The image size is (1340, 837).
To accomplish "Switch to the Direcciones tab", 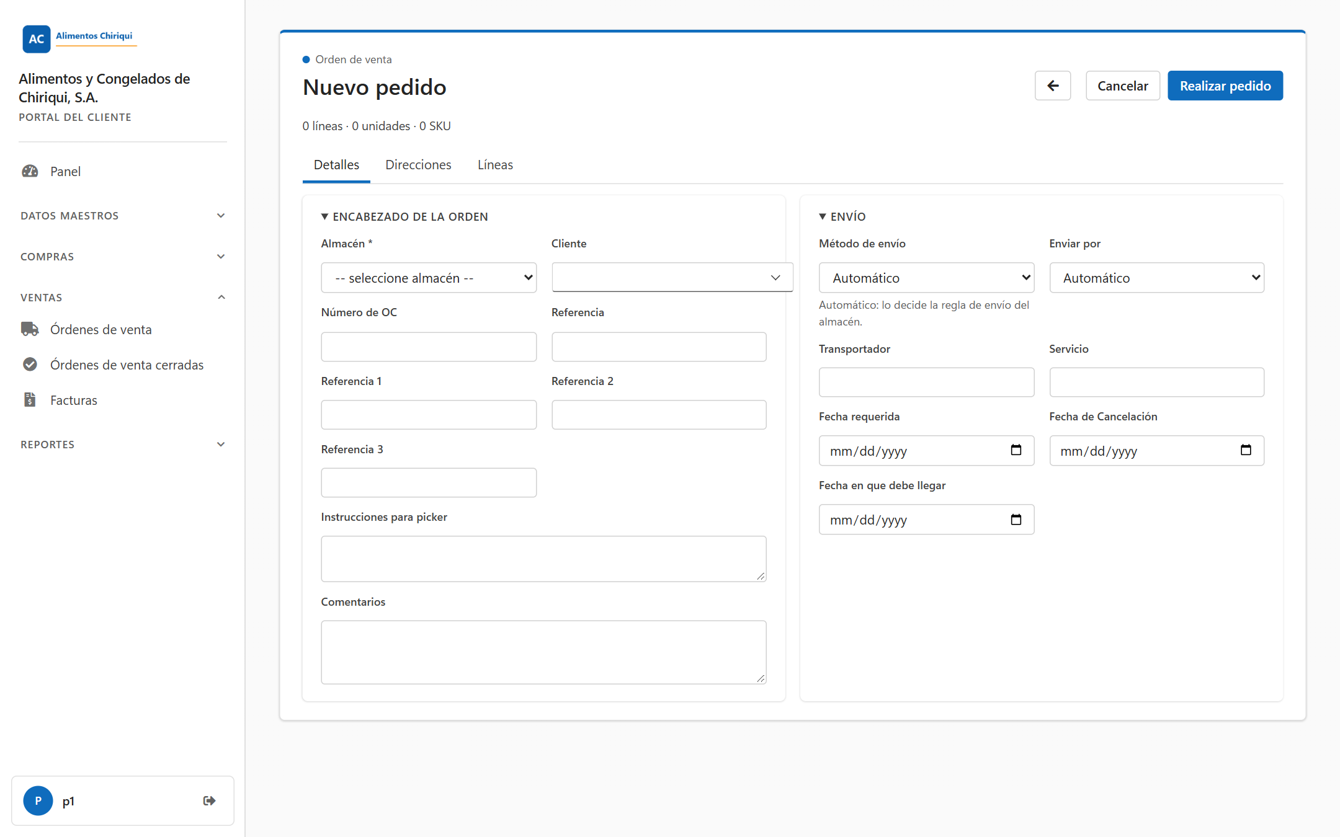I will click(x=418, y=165).
